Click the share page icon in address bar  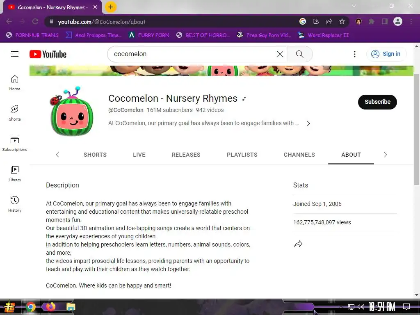(329, 21)
